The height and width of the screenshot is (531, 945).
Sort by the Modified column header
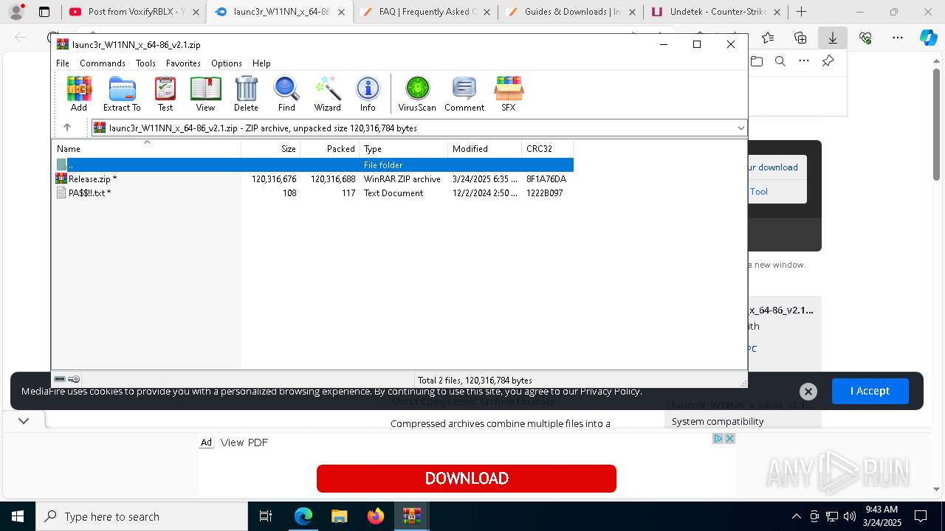click(484, 149)
